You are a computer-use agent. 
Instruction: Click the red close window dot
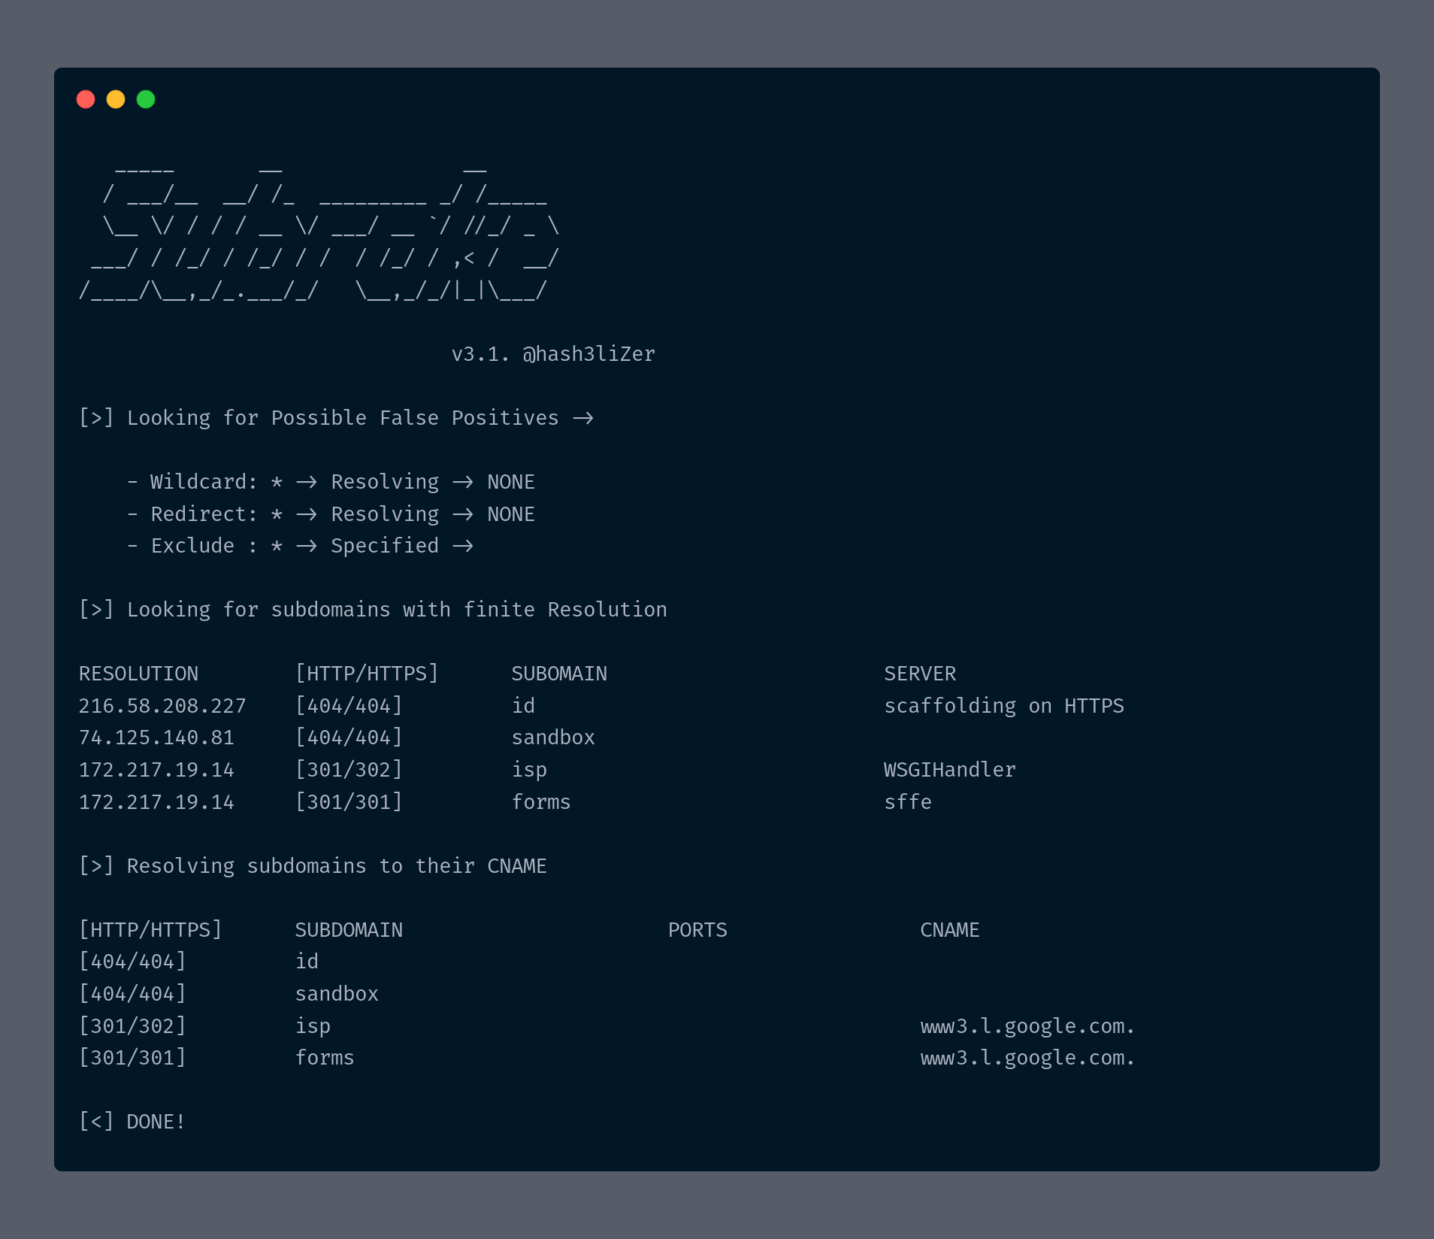pyautogui.click(x=86, y=99)
